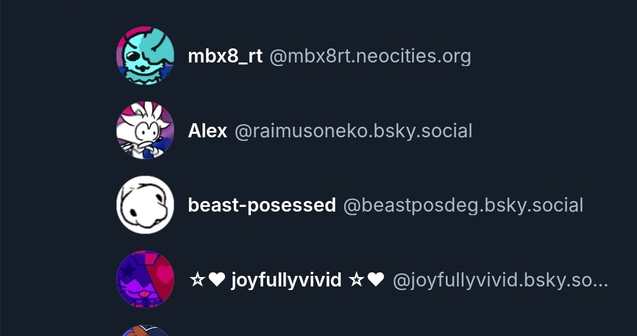The width and height of the screenshot is (637, 336).
Task: Open the truncated @joyfullyvivid.bsky.so... handle
Action: (x=501, y=281)
